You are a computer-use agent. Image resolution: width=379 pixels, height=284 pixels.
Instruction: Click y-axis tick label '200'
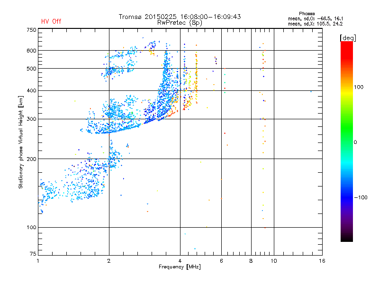[x=31, y=159]
